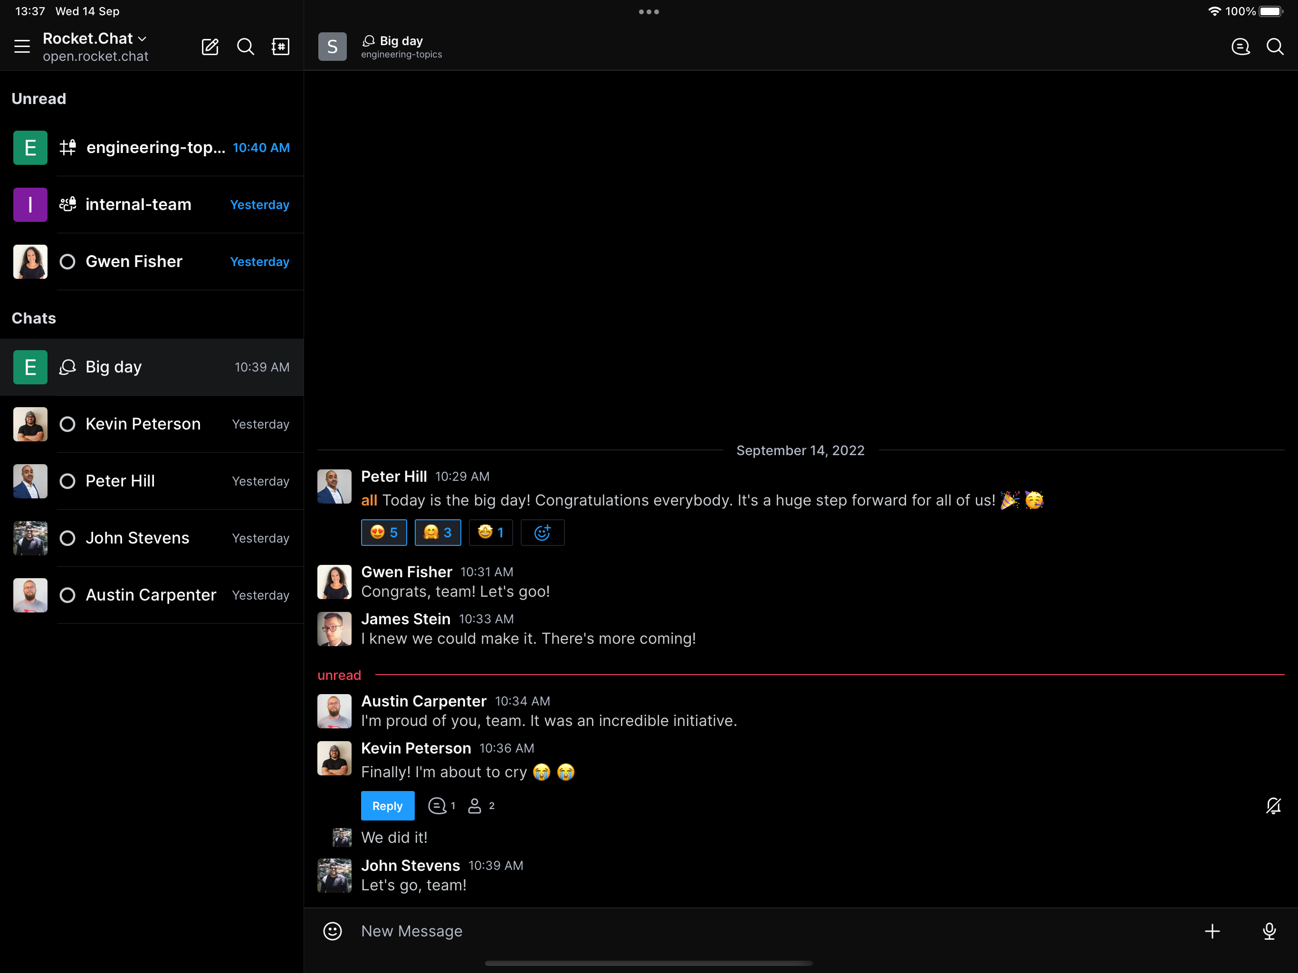The height and width of the screenshot is (973, 1298).
Task: Click the search messages icon in the header
Action: pos(1275,47)
